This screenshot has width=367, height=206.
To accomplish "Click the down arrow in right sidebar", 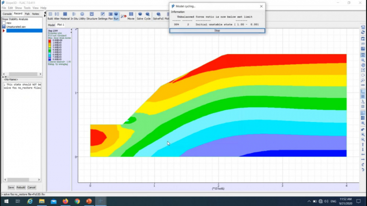I will coord(363,150).
